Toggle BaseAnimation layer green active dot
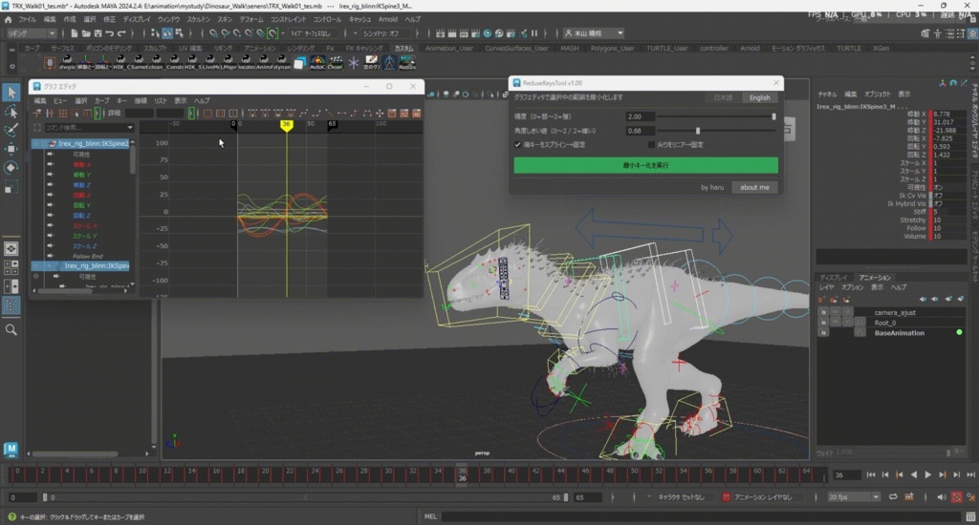 [x=959, y=332]
